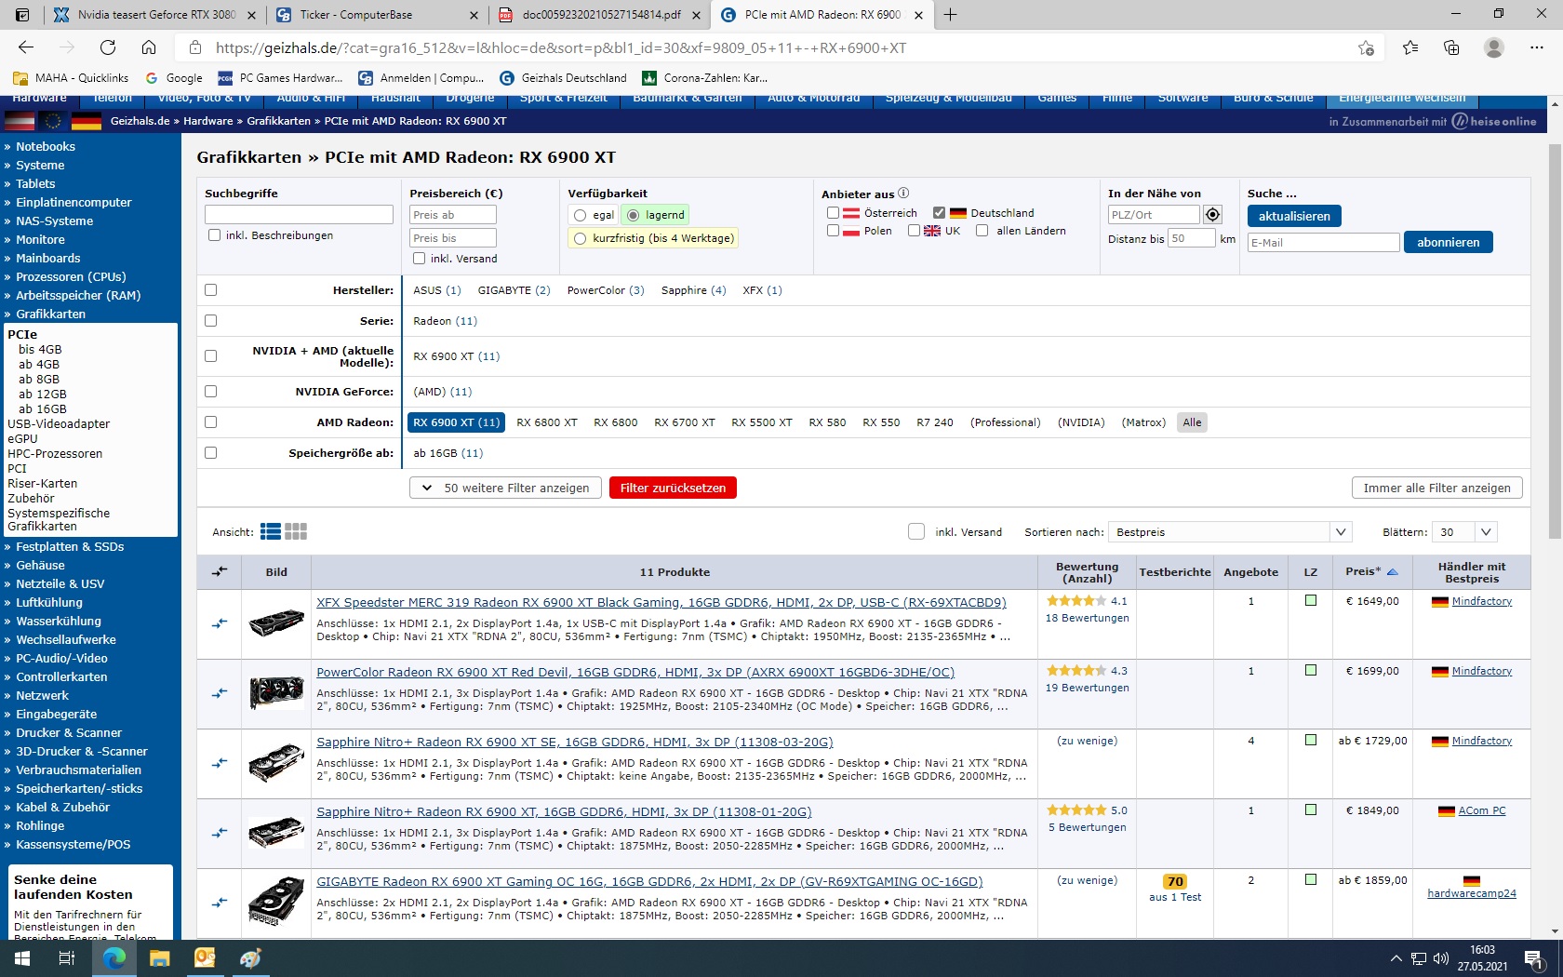The width and height of the screenshot is (1563, 977).
Task: Add this page to favorites
Action: (x=1366, y=47)
